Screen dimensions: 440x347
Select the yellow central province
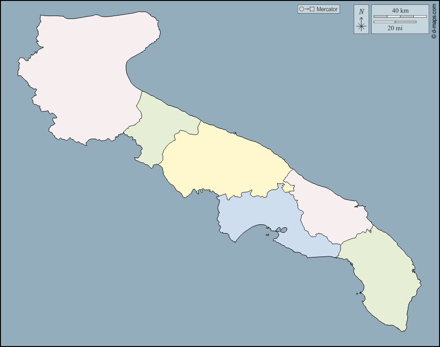224,161
